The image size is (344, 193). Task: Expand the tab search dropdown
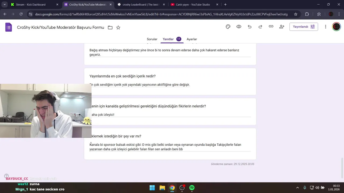(x=5, y=5)
